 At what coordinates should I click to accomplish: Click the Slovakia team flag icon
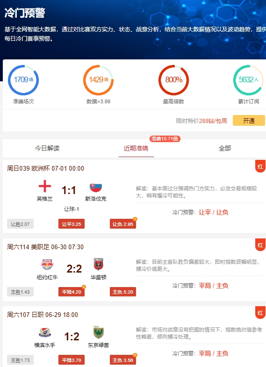coord(96,187)
